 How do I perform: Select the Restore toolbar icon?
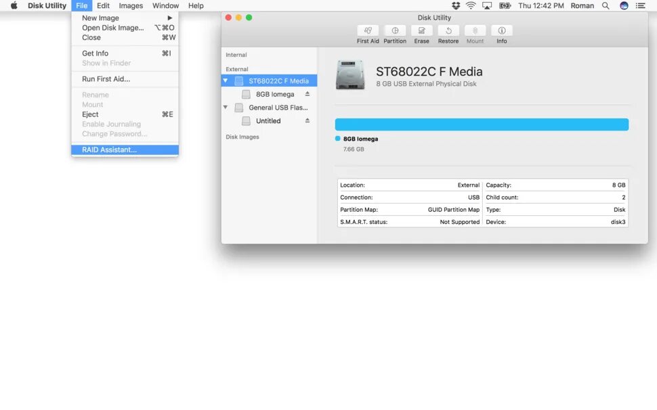[448, 30]
